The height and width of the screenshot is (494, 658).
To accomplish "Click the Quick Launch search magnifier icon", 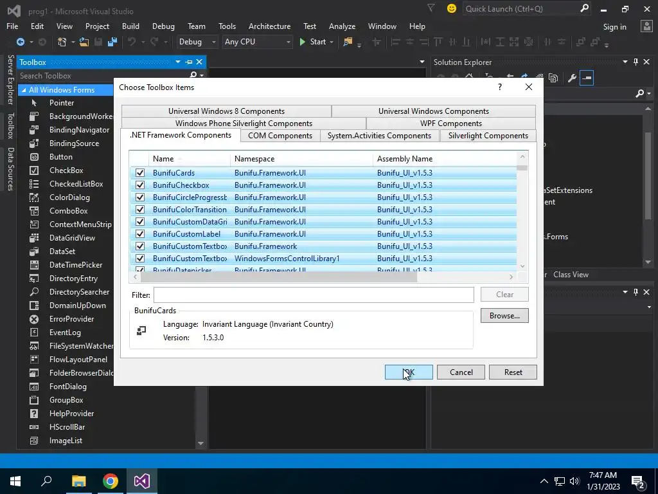I will tap(584, 8).
